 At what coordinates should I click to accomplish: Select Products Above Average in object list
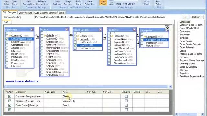pos(192,60)
